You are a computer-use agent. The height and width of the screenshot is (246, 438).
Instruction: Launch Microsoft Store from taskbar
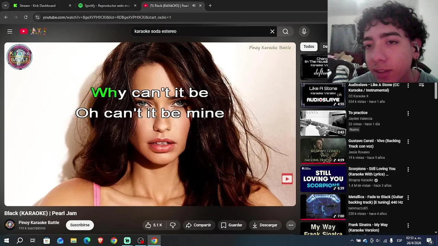(47, 241)
